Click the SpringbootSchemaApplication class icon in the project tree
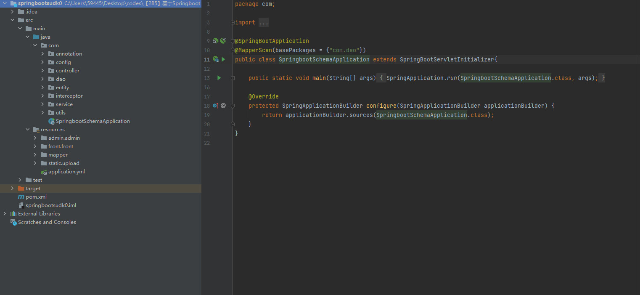The width and height of the screenshot is (640, 295). pyautogui.click(x=51, y=121)
